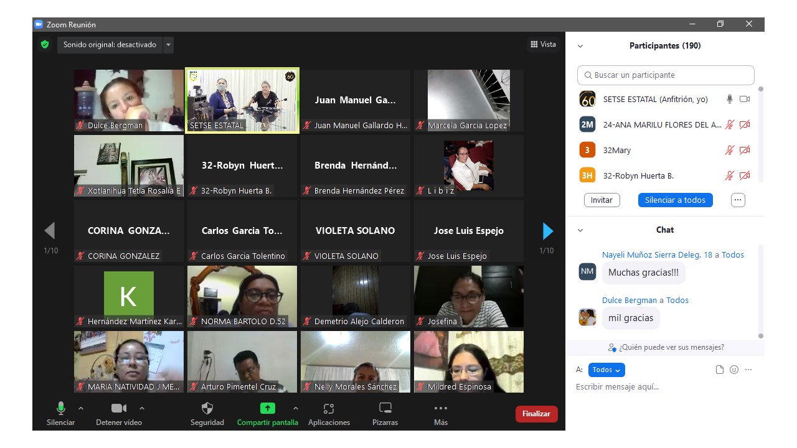Expand the video options caret beside Detener vídeo
The width and height of the screenshot is (797, 448).
[x=142, y=408]
